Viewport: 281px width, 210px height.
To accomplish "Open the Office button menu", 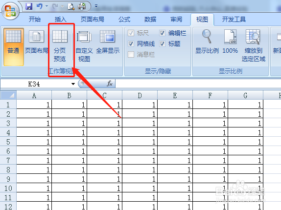I will pyautogui.click(x=10, y=11).
